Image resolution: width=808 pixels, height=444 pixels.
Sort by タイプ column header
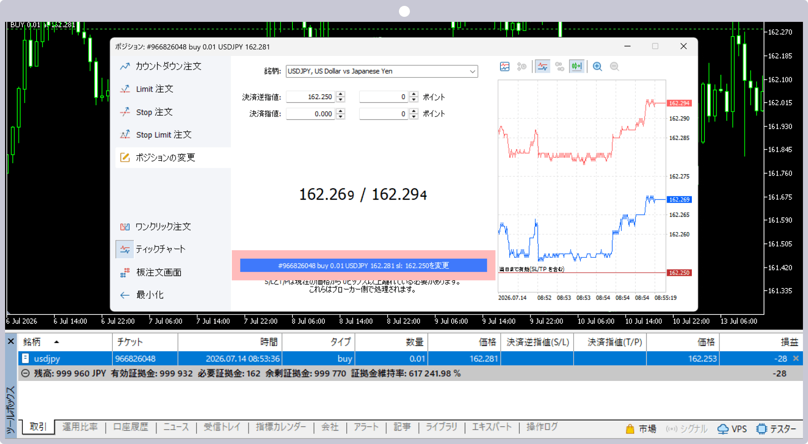[319, 342]
